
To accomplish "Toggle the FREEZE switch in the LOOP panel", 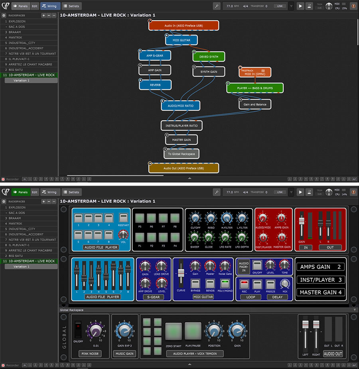I will tap(270, 285).
